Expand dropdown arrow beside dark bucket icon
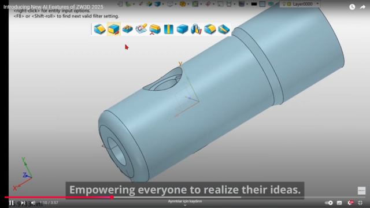The height and width of the screenshot is (208, 370). pos(247,4)
